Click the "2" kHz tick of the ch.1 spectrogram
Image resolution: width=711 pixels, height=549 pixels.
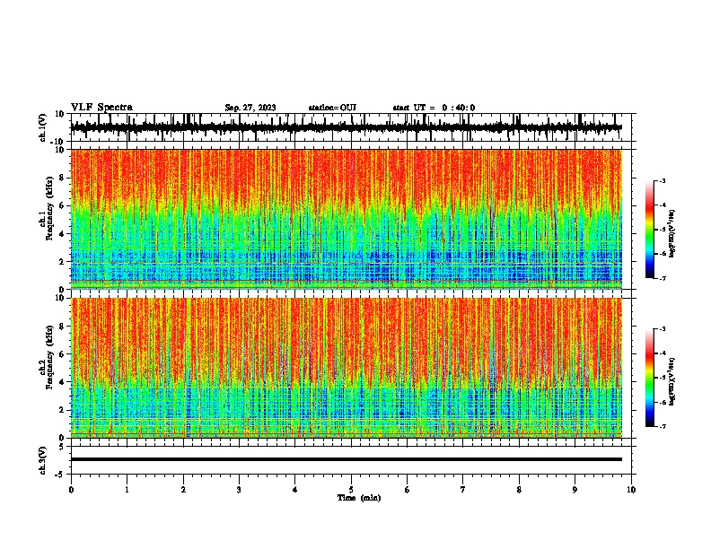[63, 262]
